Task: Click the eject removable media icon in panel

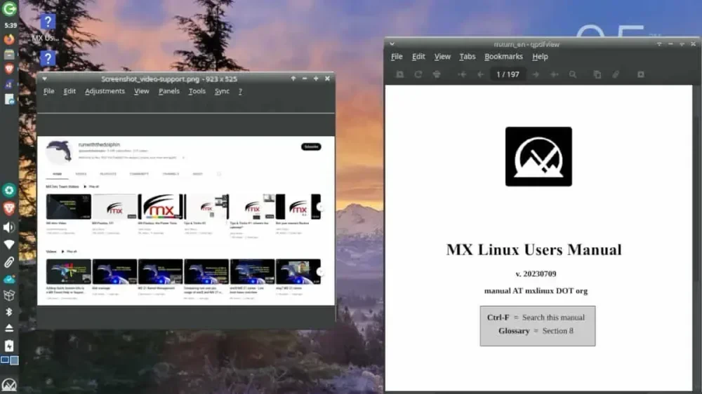Action: (x=9, y=328)
